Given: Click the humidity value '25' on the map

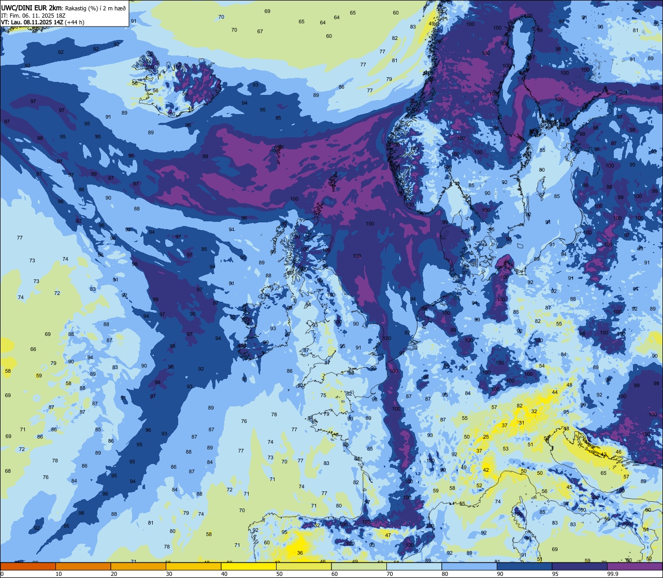Looking at the screenshot, I should pos(486,437).
